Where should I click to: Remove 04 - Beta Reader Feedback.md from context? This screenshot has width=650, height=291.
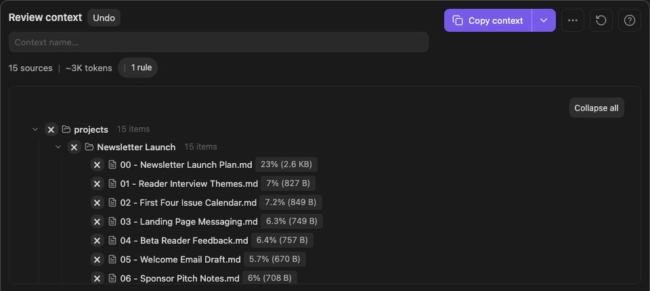[x=97, y=240]
